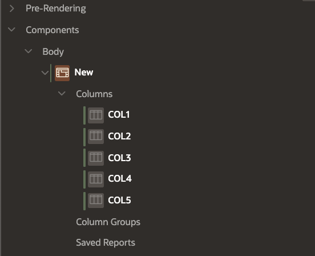The height and width of the screenshot is (256, 315).
Task: Select the Columns label in the tree
Action: tap(94, 94)
